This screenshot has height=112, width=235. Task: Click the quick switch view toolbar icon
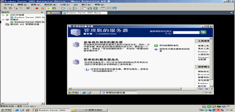[90, 8]
